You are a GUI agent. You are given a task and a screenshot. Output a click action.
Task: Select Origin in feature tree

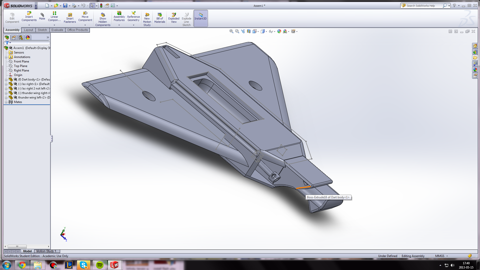coord(18,75)
